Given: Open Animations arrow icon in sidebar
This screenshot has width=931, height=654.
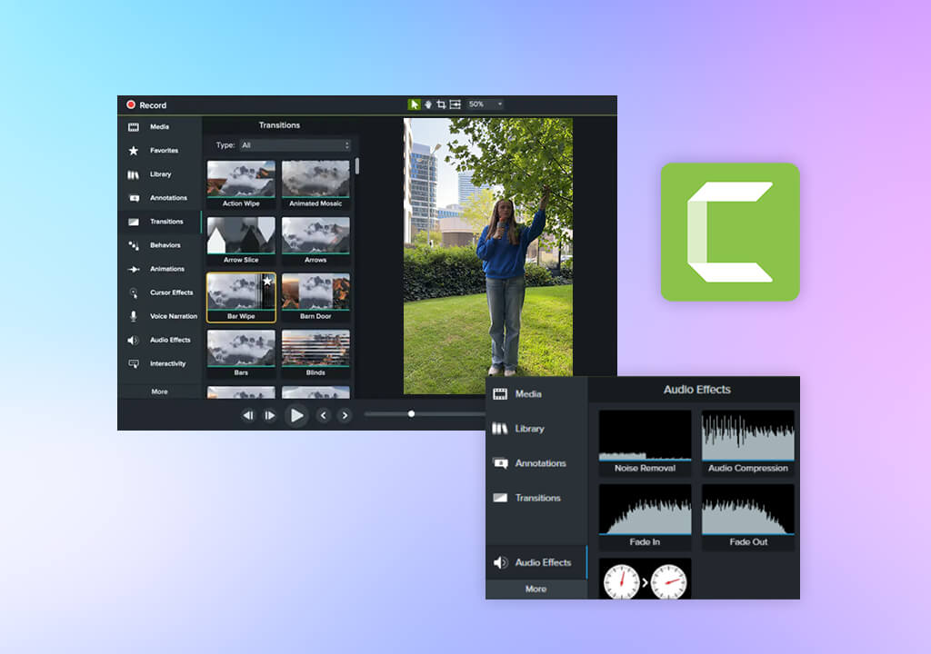Looking at the screenshot, I should 134,270.
